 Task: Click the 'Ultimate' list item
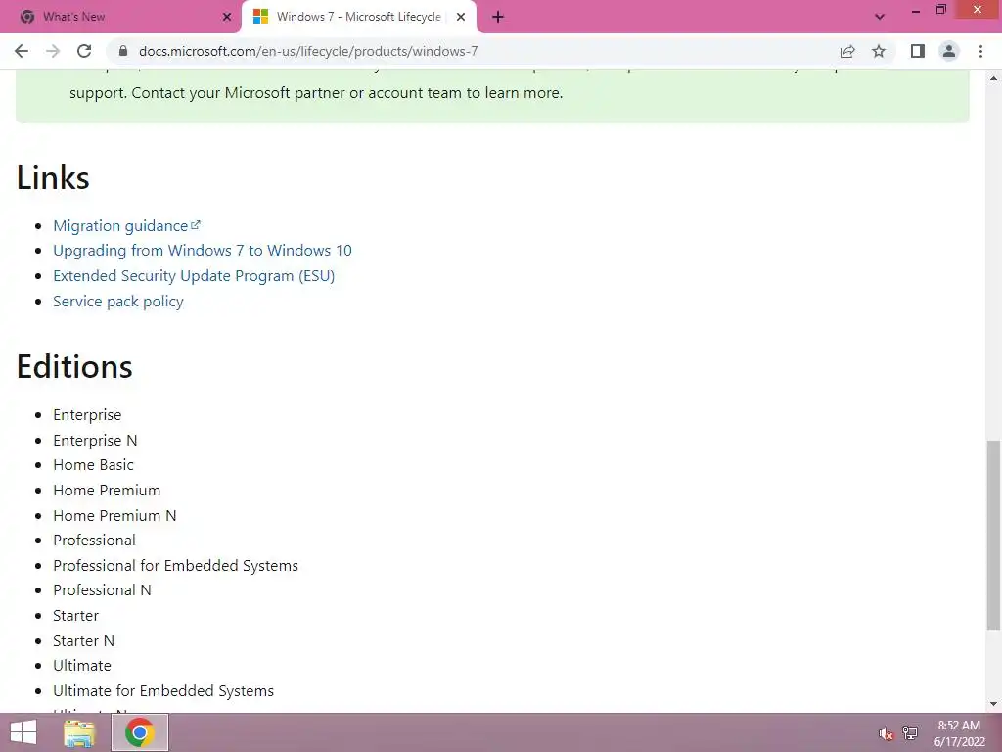[82, 666]
